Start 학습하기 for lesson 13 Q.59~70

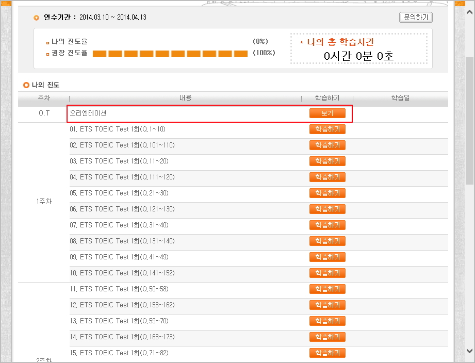click(327, 321)
